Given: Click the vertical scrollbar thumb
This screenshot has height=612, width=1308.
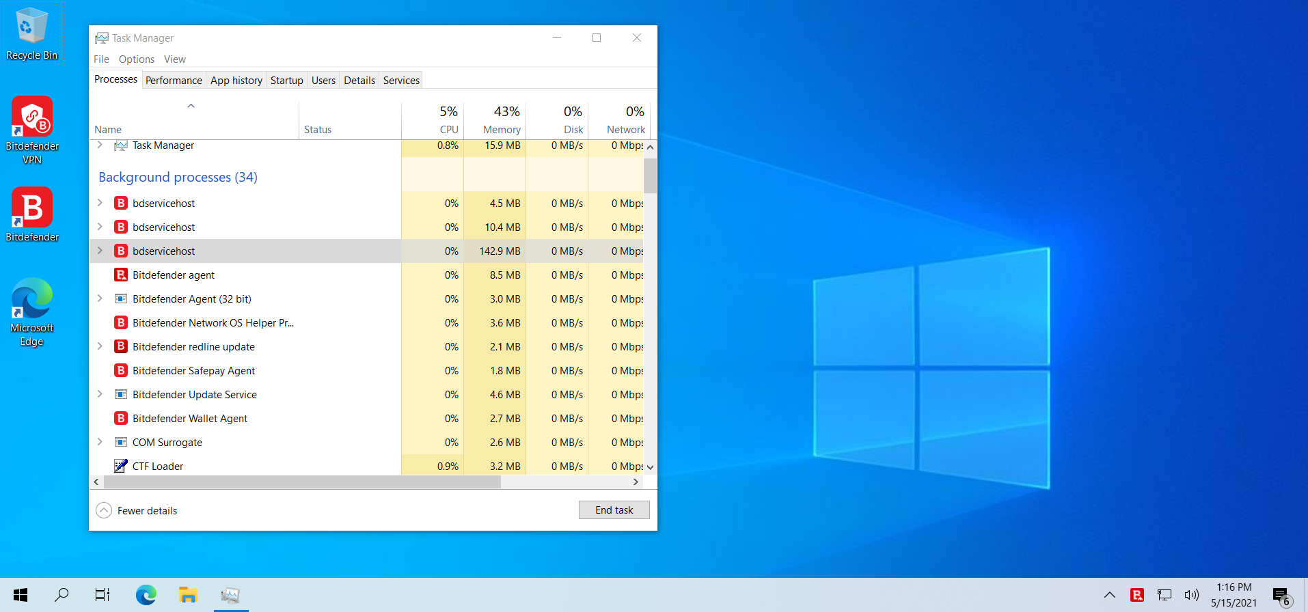Looking at the screenshot, I should click(650, 176).
